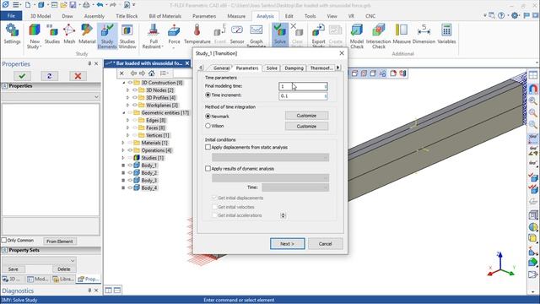Close the Study_1 Transition dialog
This screenshot has width=540, height=304.
pos(342,53)
